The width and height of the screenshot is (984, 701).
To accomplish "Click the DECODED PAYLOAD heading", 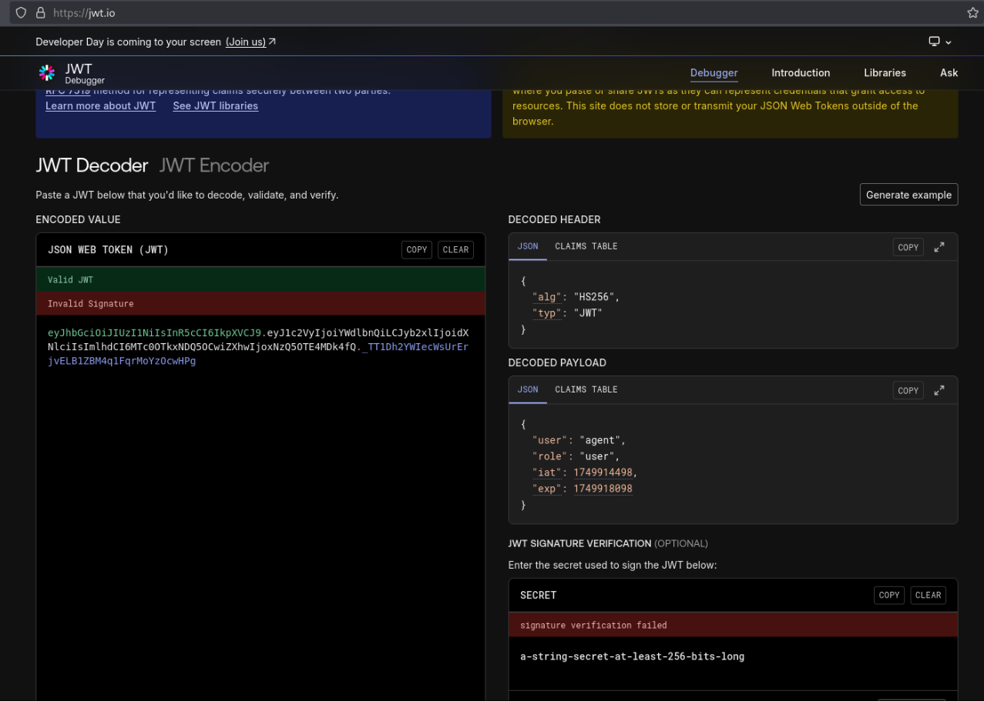I will (x=557, y=362).
